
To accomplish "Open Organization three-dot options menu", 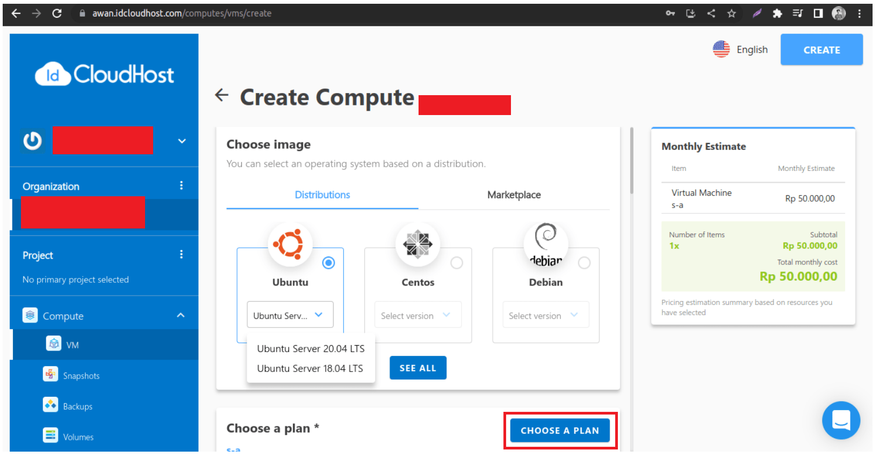I will tap(181, 185).
